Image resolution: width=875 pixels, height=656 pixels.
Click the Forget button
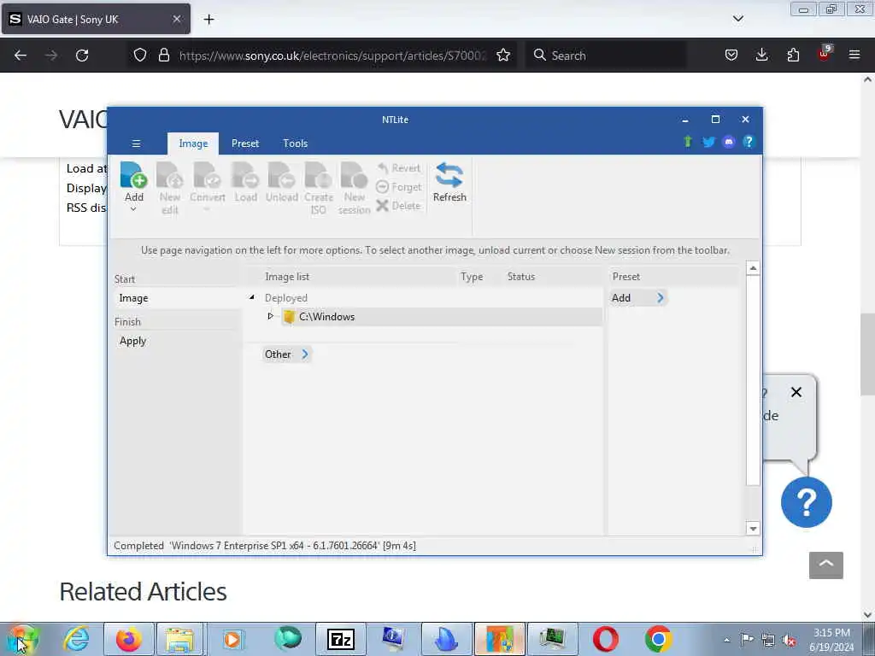click(x=399, y=187)
